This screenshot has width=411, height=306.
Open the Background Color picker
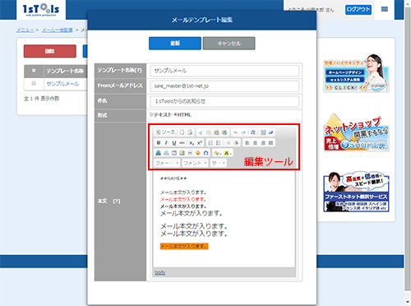227,153
